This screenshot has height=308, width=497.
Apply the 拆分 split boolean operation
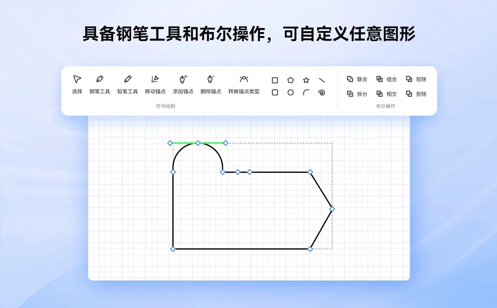pyautogui.click(x=357, y=94)
